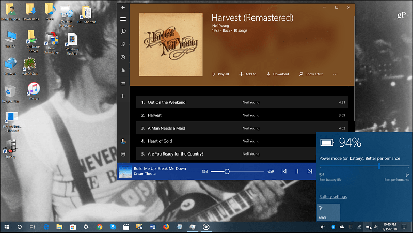
Task: Launch Microsoft Edge from taskbar
Action: [46, 227]
